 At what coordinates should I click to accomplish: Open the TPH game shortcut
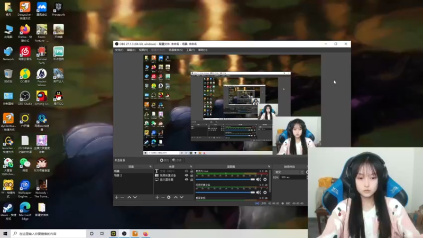click(x=59, y=53)
